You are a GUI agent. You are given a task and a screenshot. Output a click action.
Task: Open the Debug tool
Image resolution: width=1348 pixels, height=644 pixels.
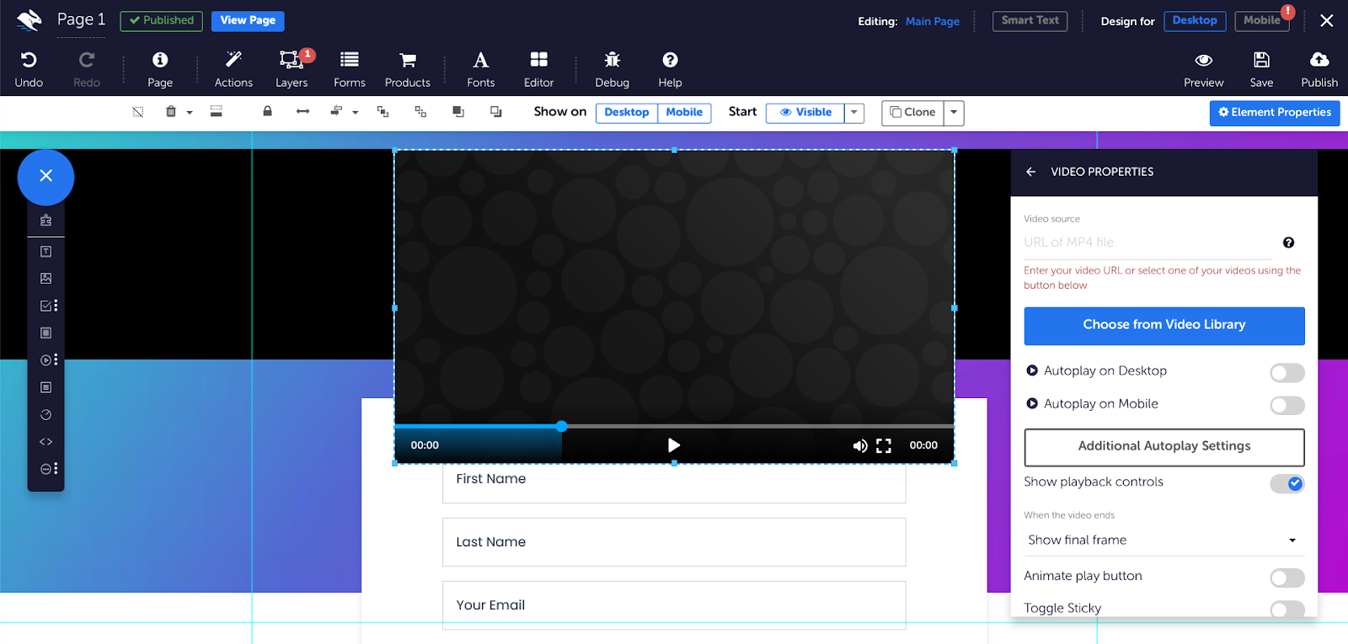[612, 61]
